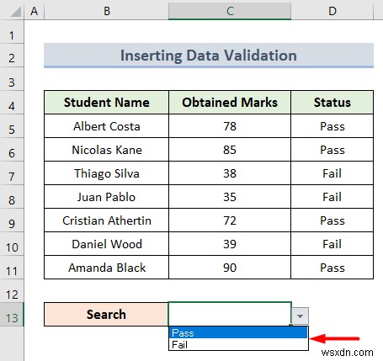This screenshot has height=361, width=383.
Task: Select column D header
Action: pos(332,11)
